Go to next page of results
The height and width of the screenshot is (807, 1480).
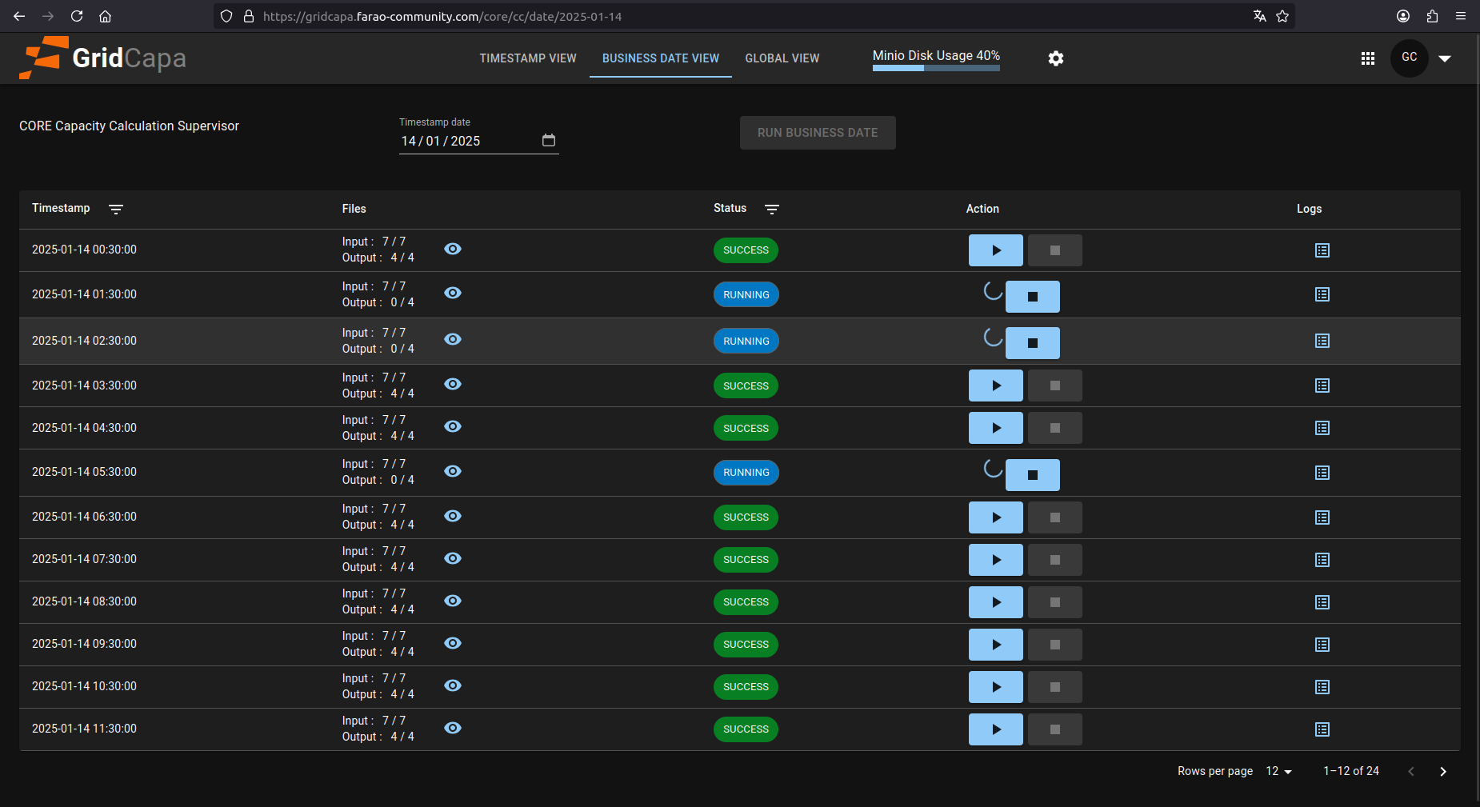pyautogui.click(x=1442, y=771)
